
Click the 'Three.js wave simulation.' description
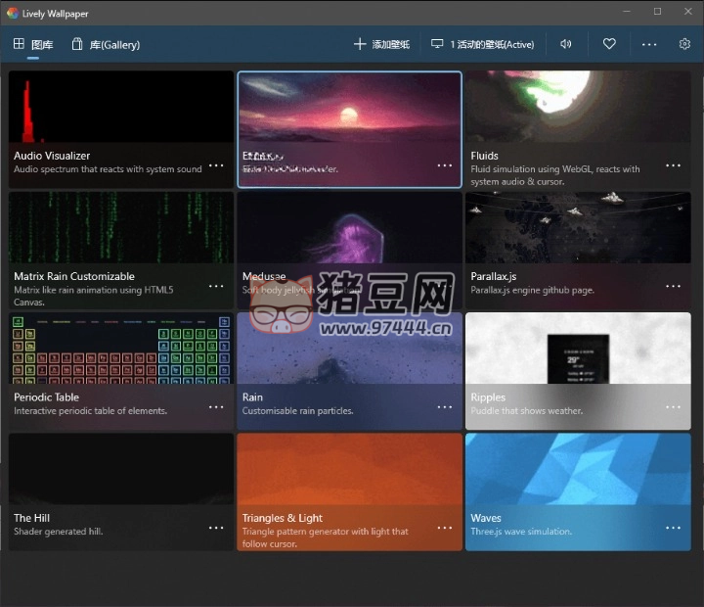521,532
